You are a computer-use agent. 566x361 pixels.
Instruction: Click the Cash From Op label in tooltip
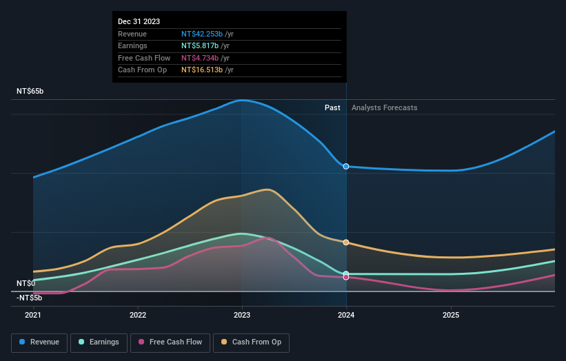tap(142, 70)
